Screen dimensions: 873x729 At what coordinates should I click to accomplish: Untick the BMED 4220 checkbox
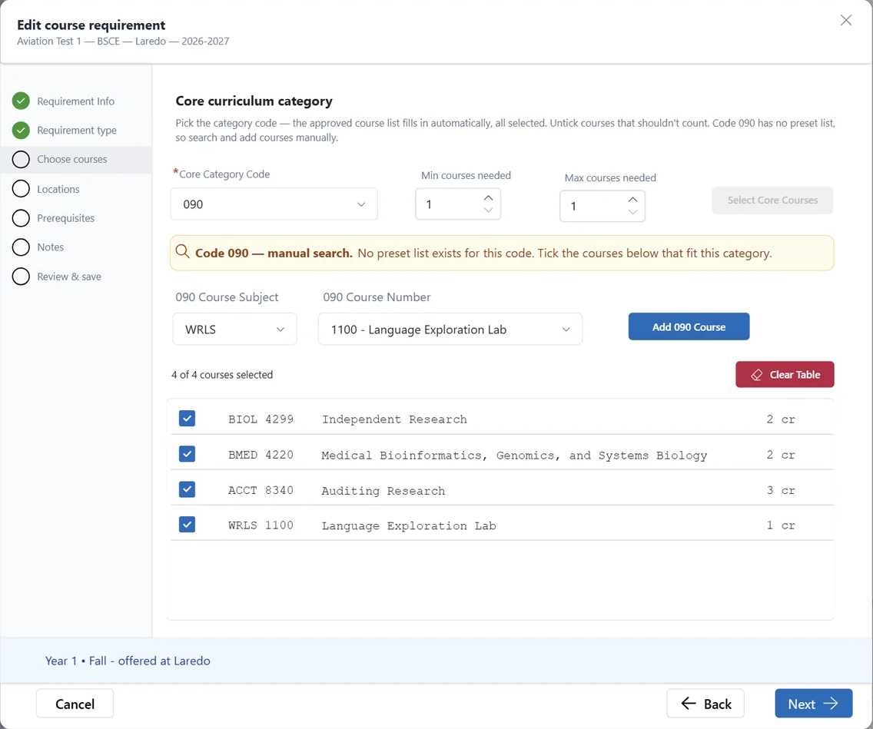tap(187, 454)
